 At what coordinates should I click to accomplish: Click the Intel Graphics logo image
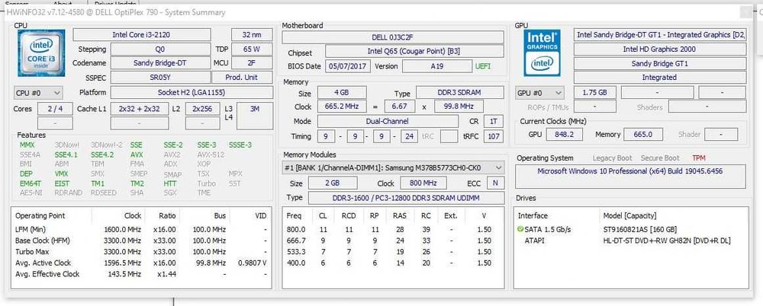click(542, 53)
